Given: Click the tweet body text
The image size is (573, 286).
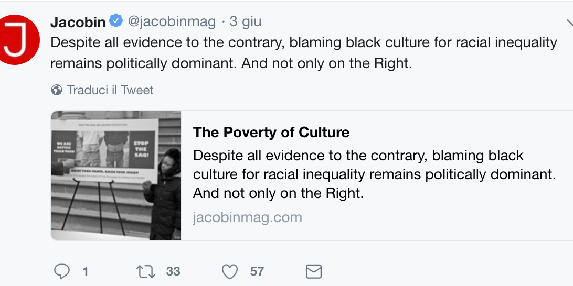Looking at the screenshot, I should 303,52.
